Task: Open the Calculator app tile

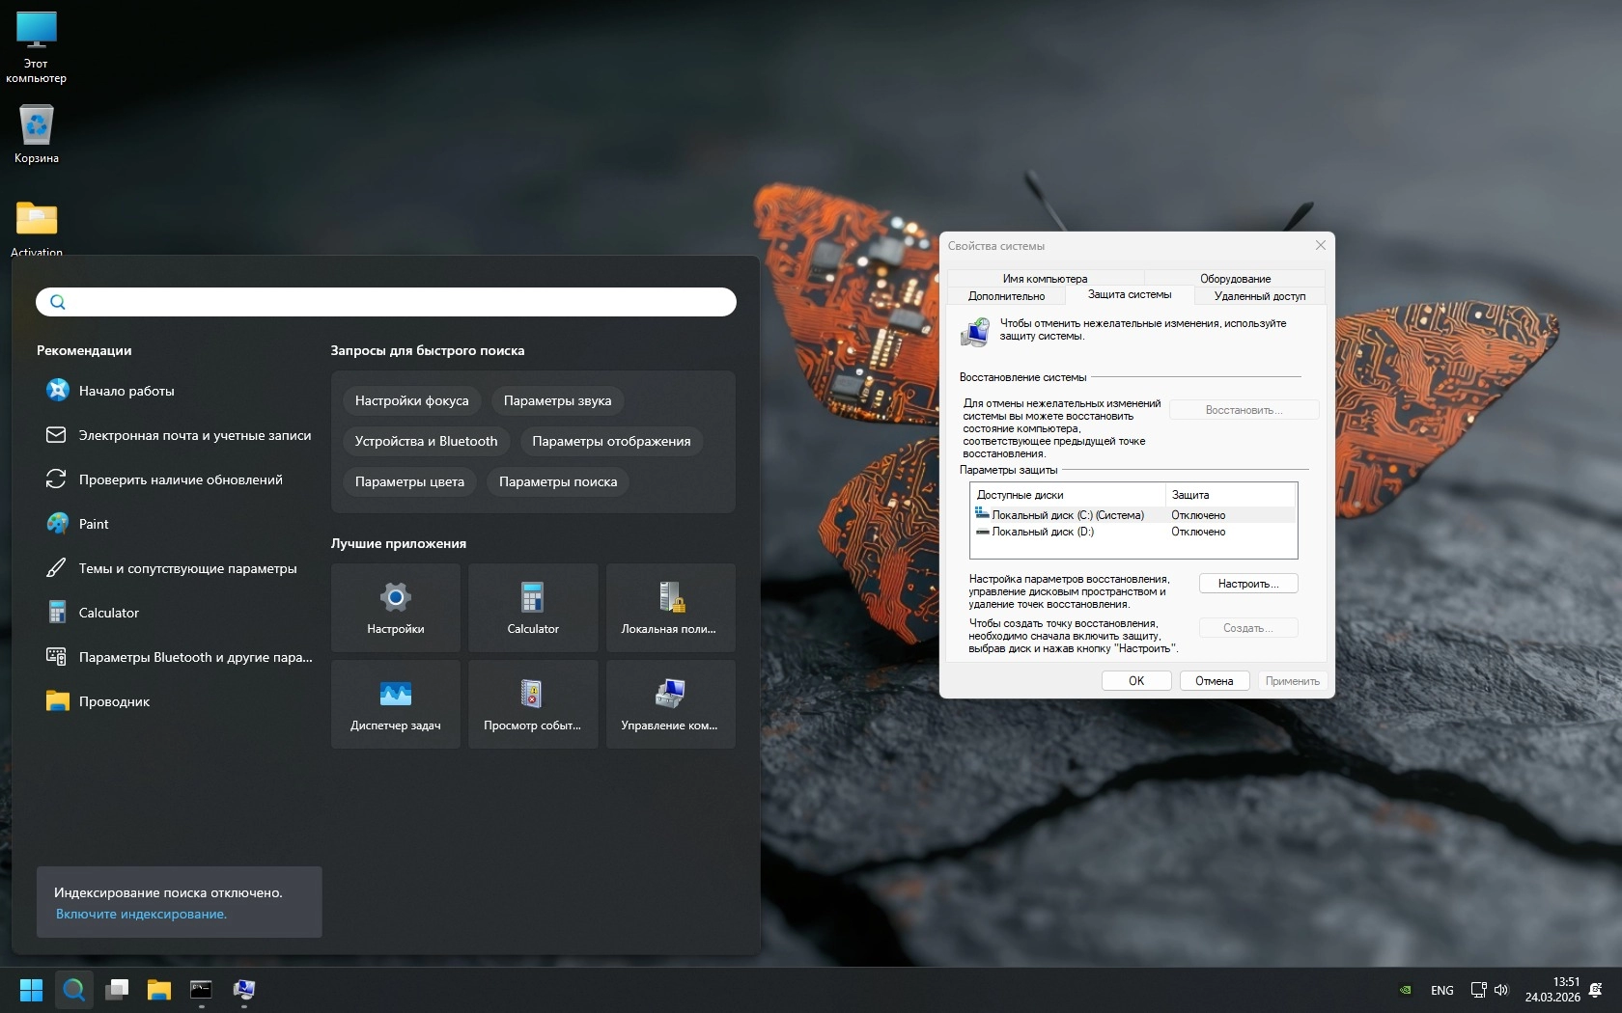Action: (533, 608)
